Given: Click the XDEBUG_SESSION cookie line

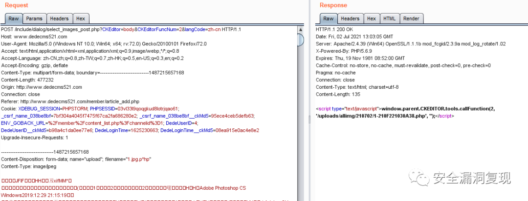Looking at the screenshot, I should tap(90, 109).
